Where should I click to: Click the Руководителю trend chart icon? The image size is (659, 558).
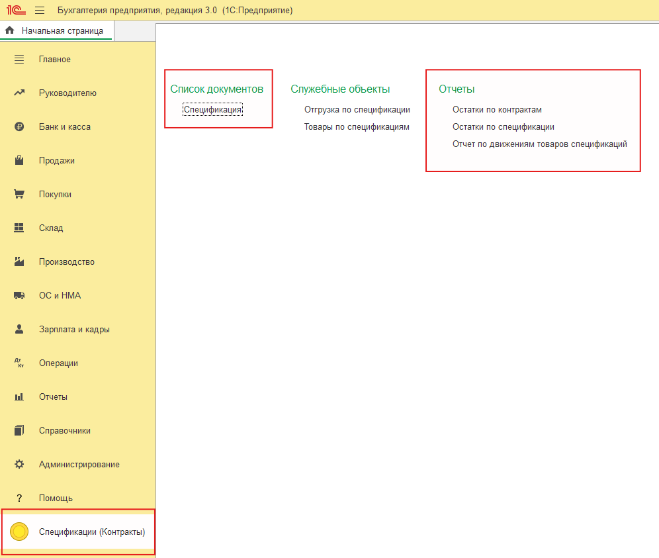19,93
